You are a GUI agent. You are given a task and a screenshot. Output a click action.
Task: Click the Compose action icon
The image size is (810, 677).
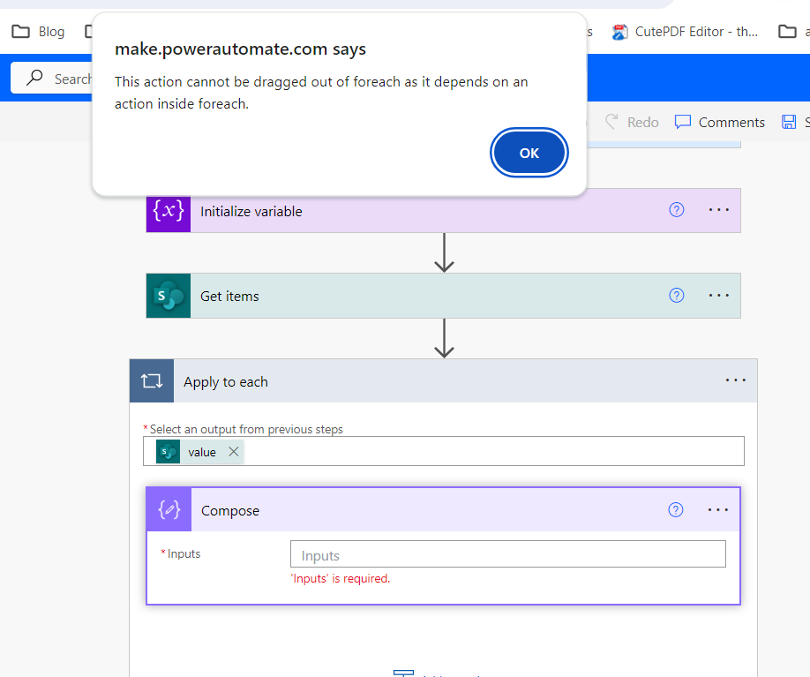(169, 510)
